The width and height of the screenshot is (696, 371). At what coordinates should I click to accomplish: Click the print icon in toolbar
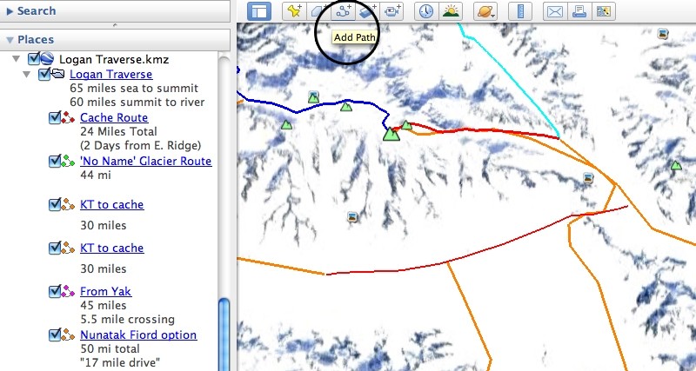[x=578, y=11]
